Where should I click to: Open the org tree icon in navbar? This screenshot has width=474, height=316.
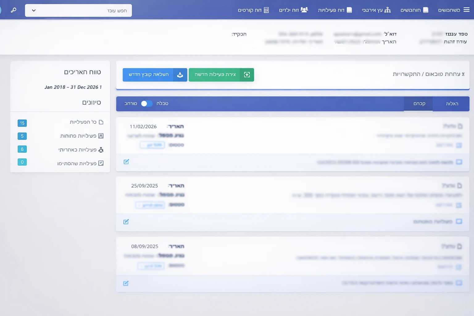[x=388, y=10]
